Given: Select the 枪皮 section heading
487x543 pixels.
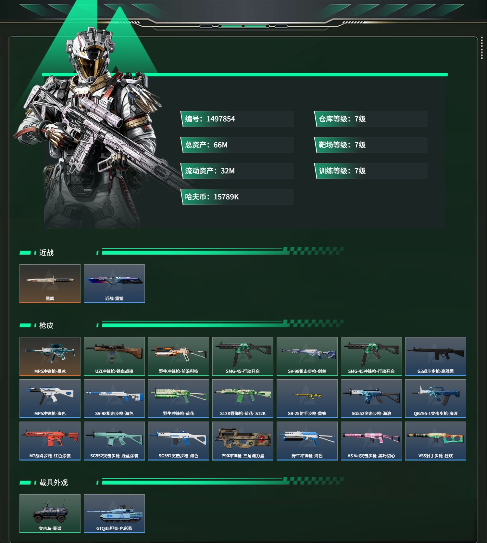Looking at the screenshot, I should click(x=46, y=325).
